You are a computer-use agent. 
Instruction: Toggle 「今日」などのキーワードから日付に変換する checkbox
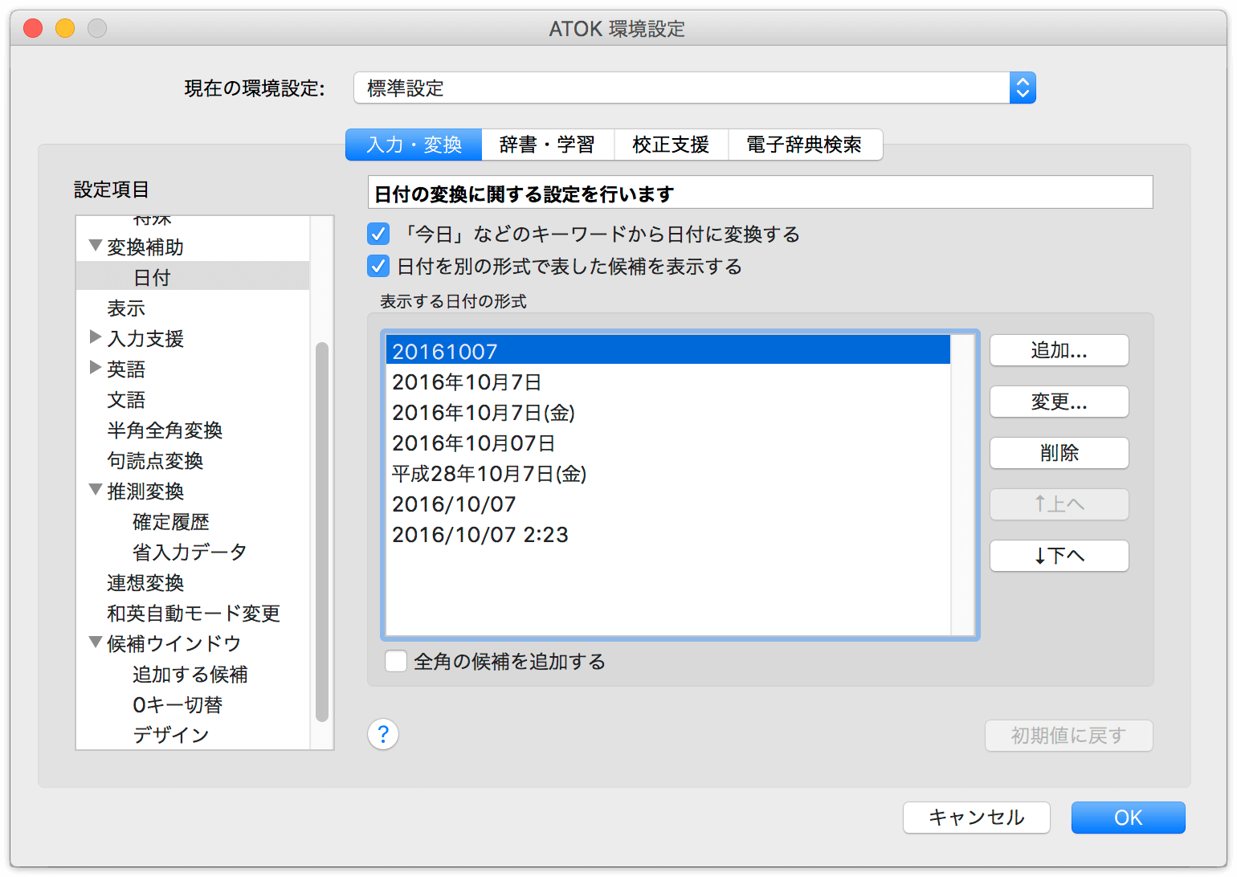pyautogui.click(x=378, y=234)
